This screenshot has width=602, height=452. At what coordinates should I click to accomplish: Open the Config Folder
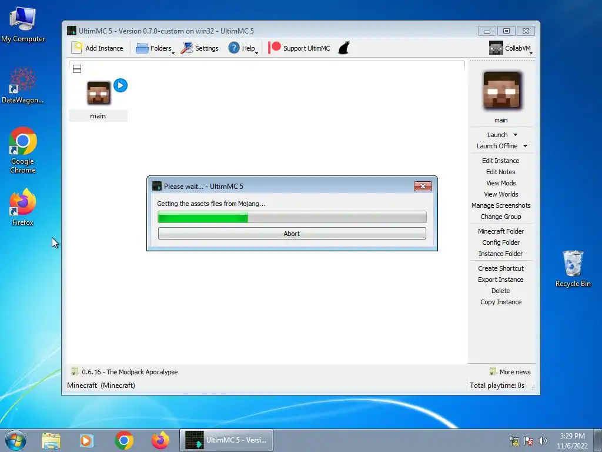(x=501, y=242)
